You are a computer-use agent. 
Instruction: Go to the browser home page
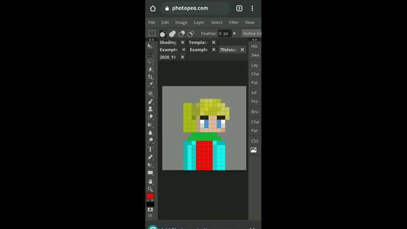tap(153, 8)
